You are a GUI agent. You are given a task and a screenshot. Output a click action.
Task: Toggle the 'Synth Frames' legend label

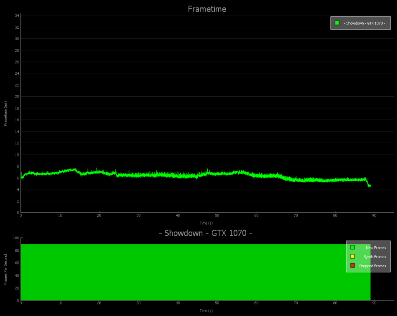[375, 257]
